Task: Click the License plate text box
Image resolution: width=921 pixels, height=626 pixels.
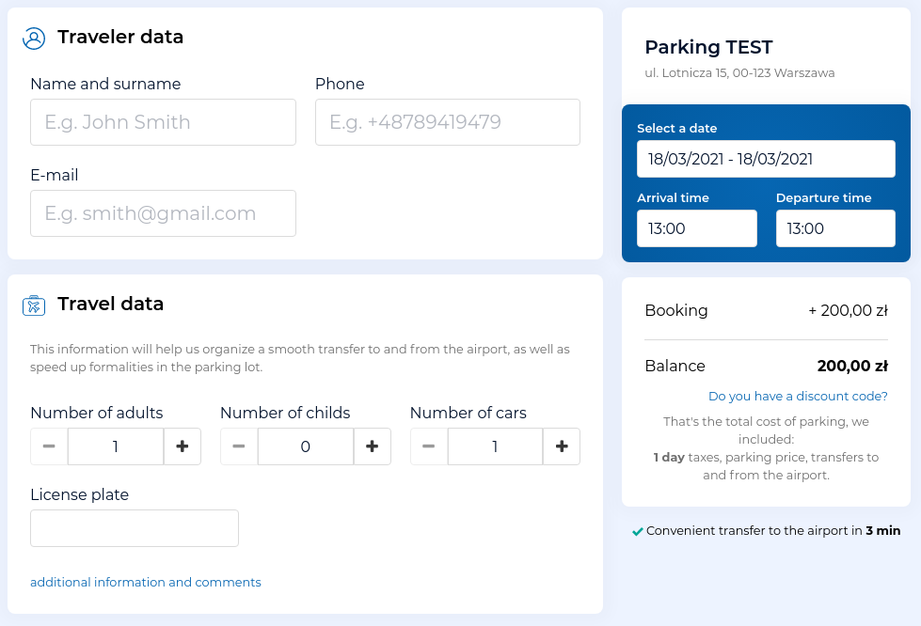Action: (x=135, y=528)
